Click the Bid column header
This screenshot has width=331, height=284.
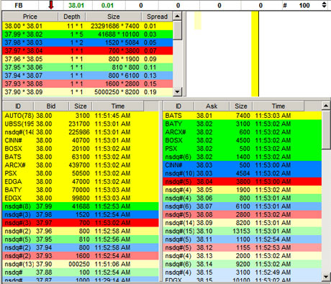(51, 106)
